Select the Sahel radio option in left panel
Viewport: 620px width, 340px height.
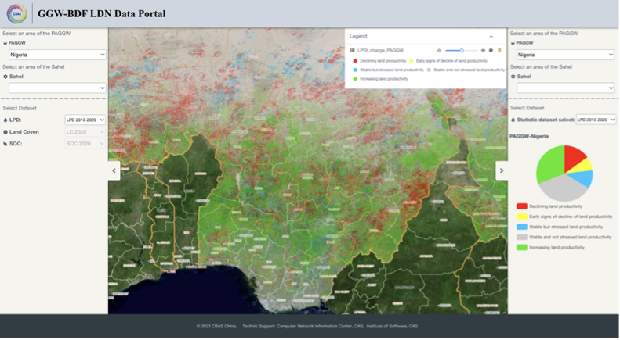click(5, 77)
